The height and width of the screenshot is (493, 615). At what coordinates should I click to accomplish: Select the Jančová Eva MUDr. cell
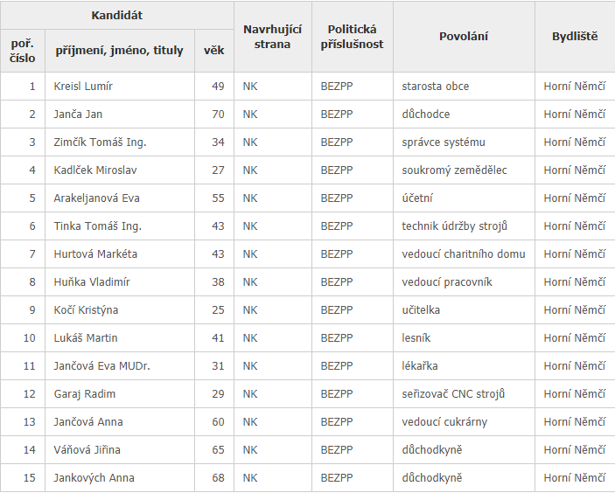(101, 366)
